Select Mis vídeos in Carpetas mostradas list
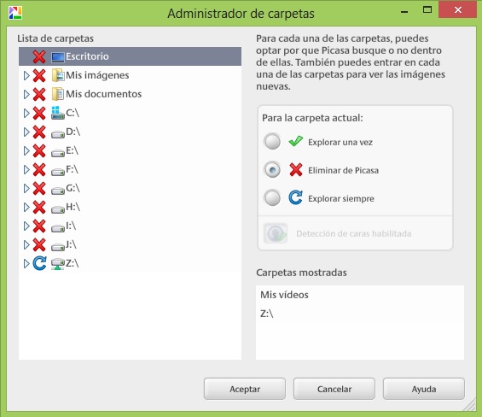482x417 pixels. coord(284,295)
